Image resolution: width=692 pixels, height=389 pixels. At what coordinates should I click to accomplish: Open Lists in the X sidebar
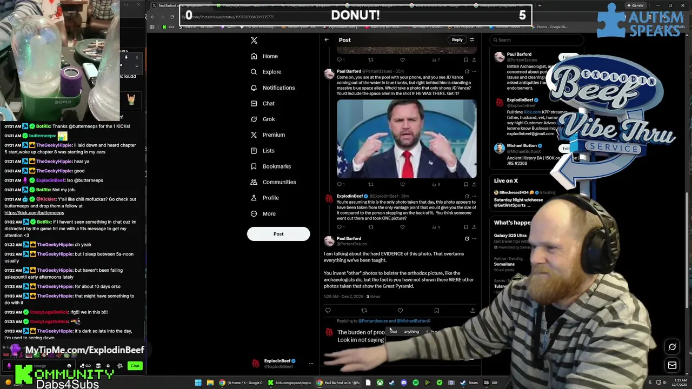[262, 151]
